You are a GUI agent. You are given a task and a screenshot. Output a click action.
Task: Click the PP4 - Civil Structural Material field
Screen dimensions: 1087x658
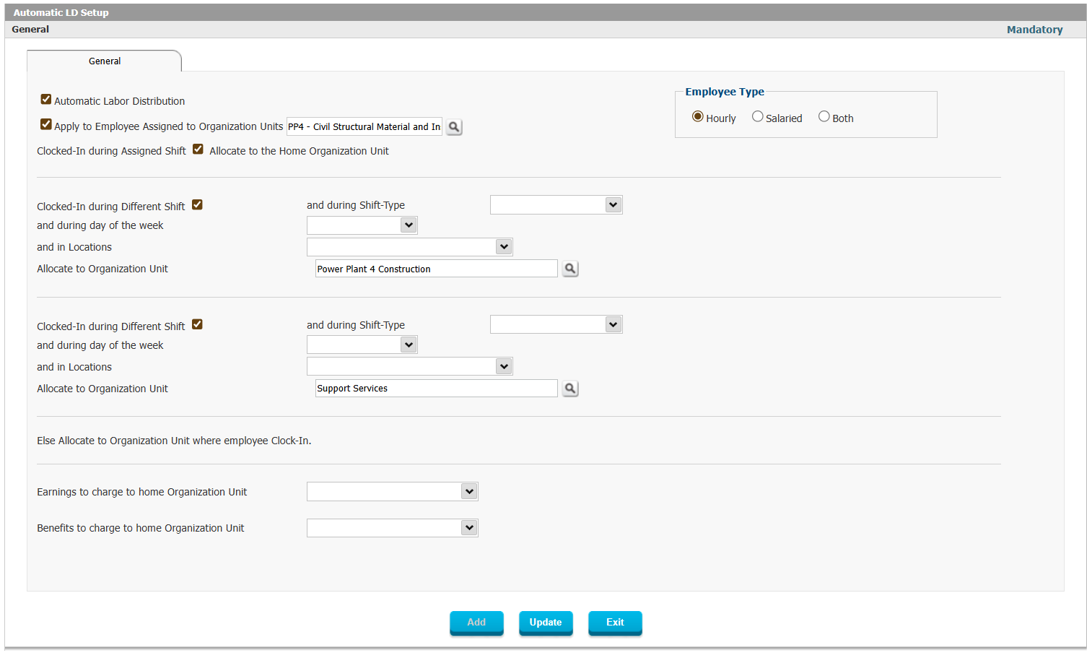[x=364, y=127]
